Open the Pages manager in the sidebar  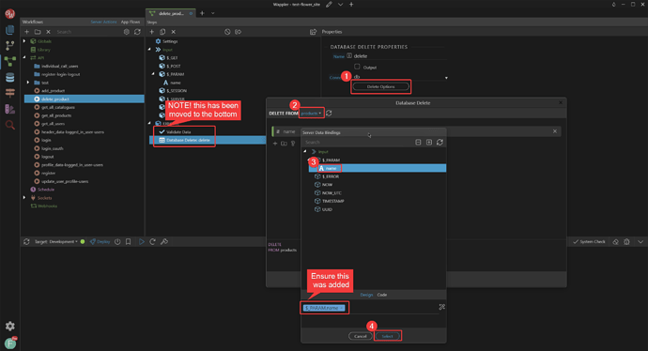(10, 30)
